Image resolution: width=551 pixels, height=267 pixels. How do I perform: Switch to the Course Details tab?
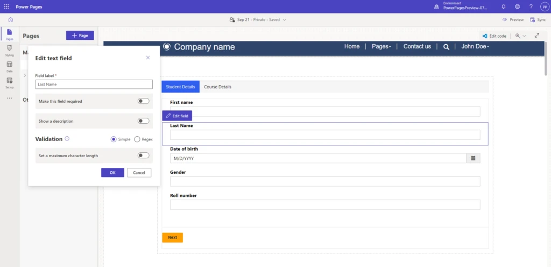point(217,87)
